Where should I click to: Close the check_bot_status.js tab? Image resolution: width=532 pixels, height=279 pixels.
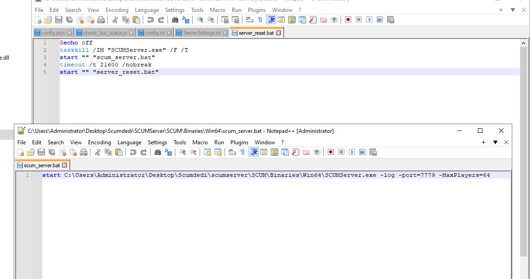tap(132, 33)
